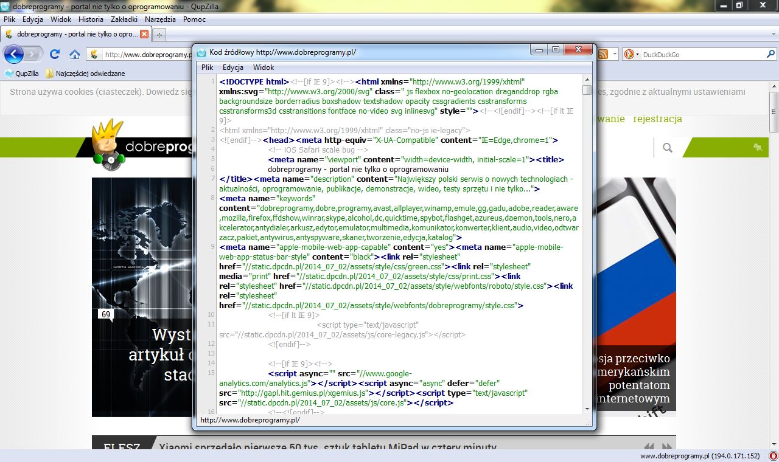The height and width of the screenshot is (462, 779).
Task: Open the Historia menu
Action: pos(91,19)
